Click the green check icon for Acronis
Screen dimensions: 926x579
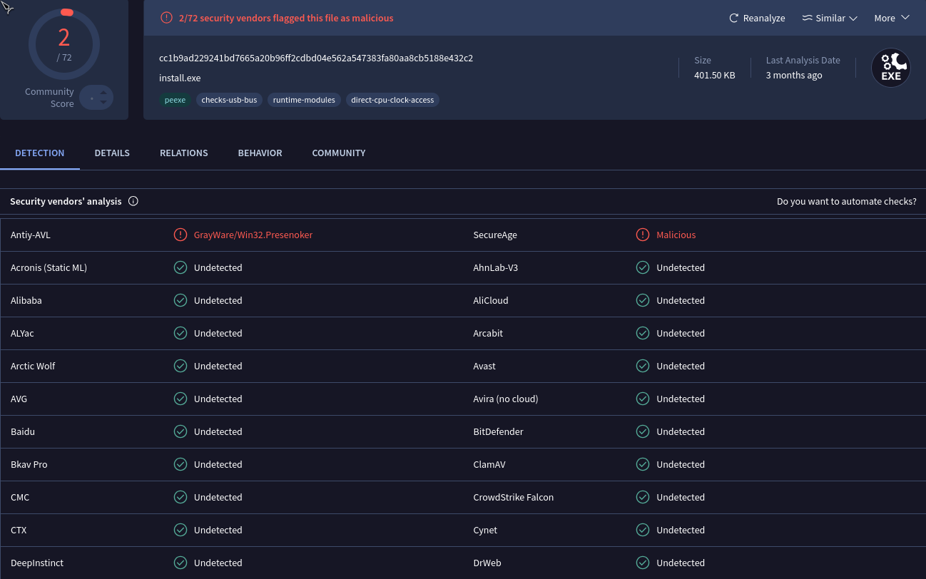tap(180, 267)
